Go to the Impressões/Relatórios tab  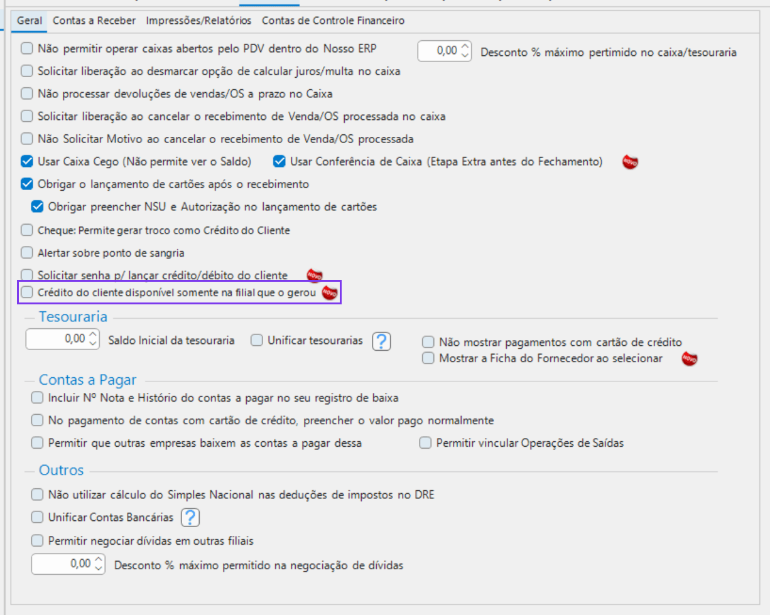pyautogui.click(x=198, y=21)
